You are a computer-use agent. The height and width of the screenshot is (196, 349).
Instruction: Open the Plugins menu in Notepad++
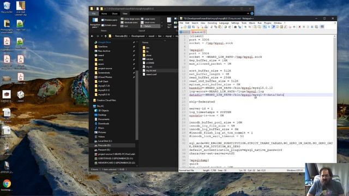coord(268,23)
